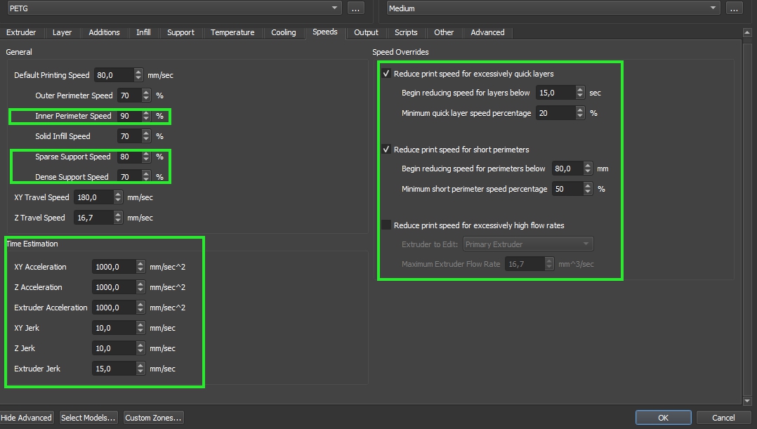Open the Extruder to Edit dropdown
The width and height of the screenshot is (757, 429).
527,244
